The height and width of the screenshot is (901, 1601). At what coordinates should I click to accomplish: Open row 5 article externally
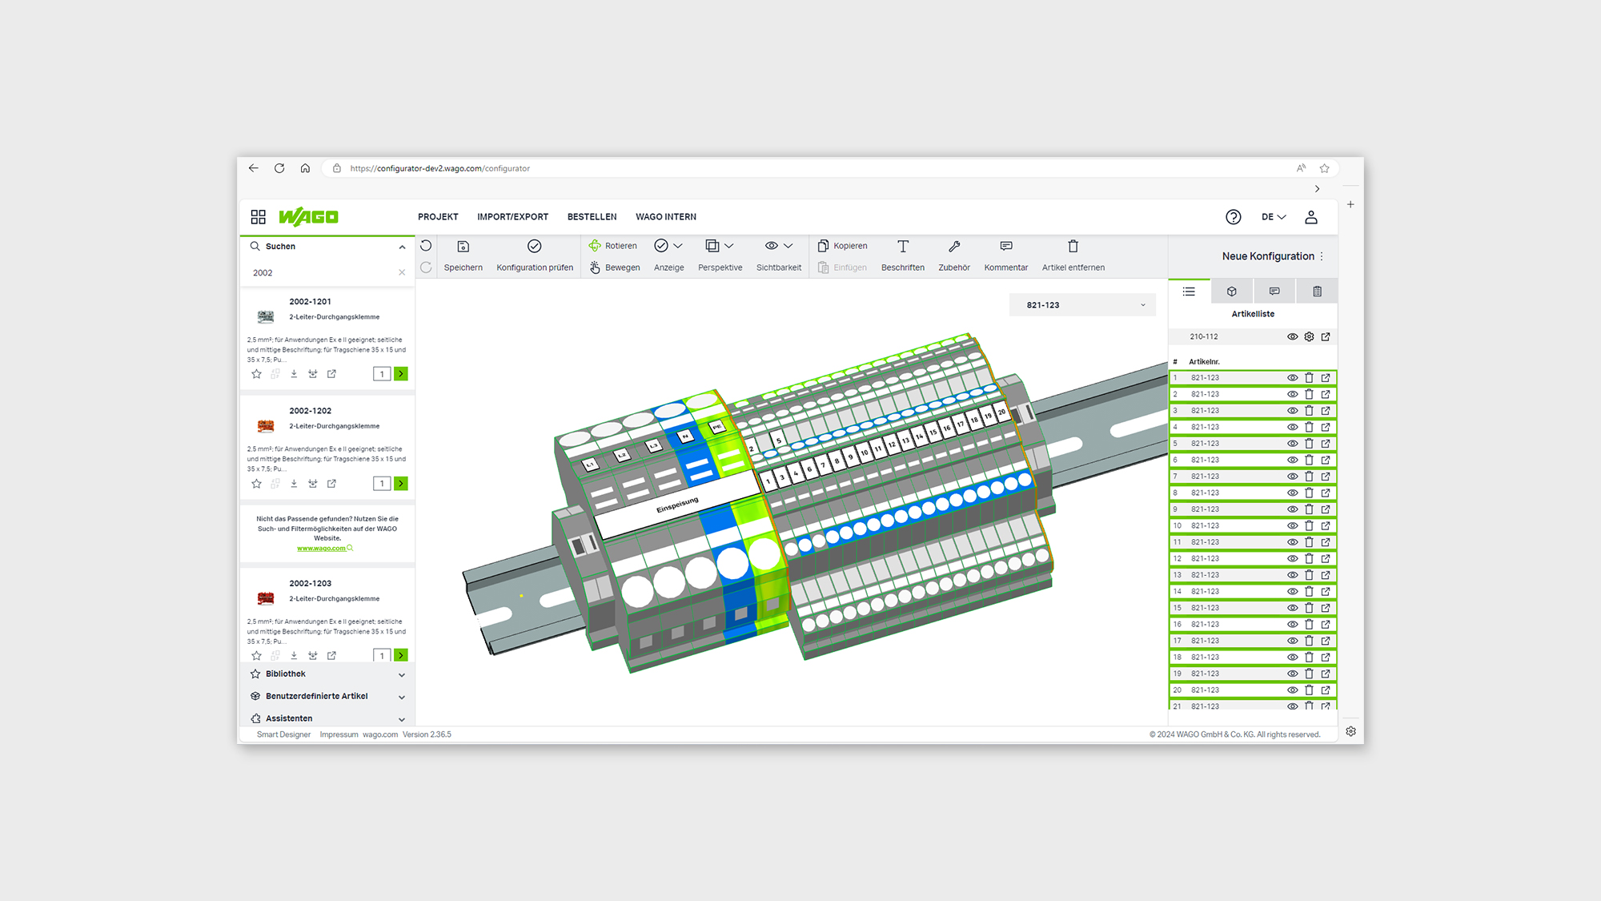coord(1326,444)
